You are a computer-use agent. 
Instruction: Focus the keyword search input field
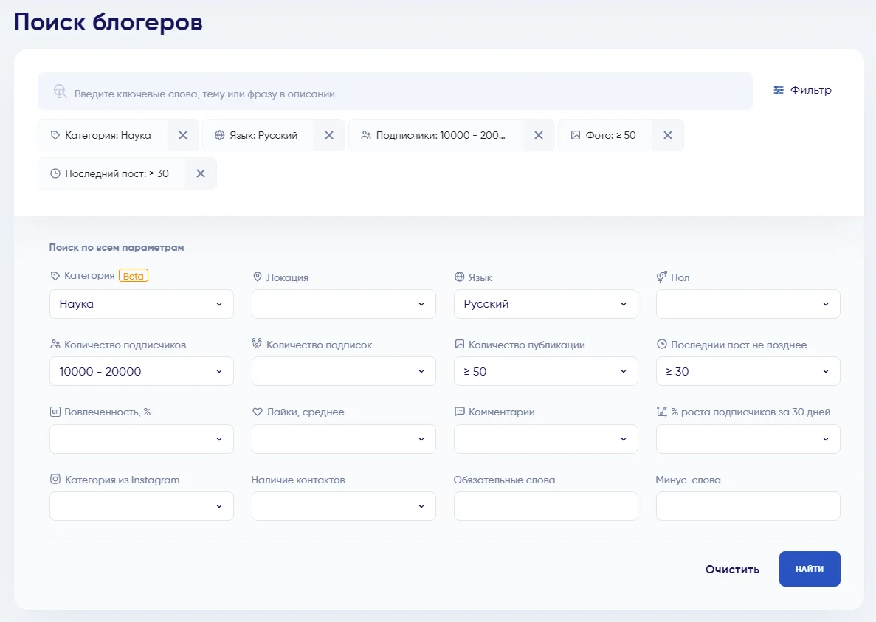pyautogui.click(x=406, y=94)
